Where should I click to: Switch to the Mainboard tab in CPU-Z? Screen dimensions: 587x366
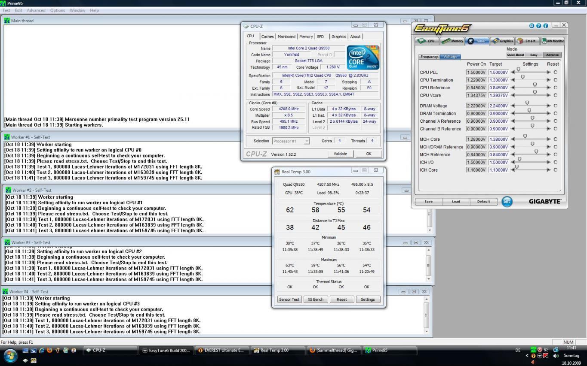click(x=286, y=37)
